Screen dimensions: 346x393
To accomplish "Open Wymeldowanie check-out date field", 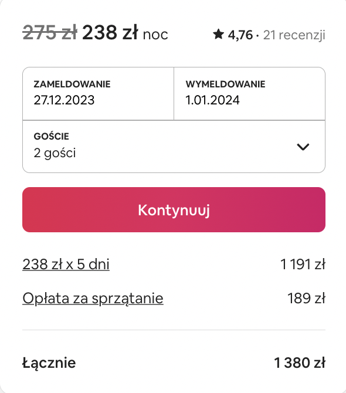I will click(250, 94).
